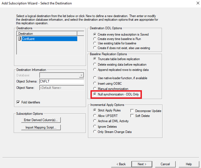Click the Enter Derived Column(s) button
This screenshot has width=201, height=168.
[x=41, y=120]
